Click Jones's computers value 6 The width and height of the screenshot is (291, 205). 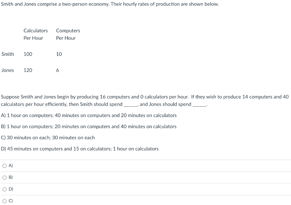click(x=57, y=70)
